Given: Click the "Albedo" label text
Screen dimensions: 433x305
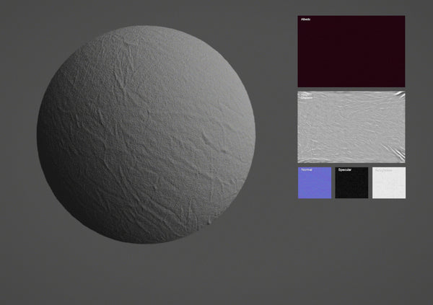Looking at the screenshot, I should (305, 19).
